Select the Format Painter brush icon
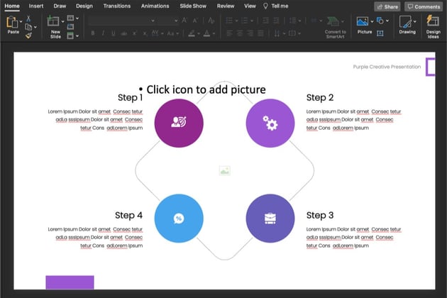The width and height of the screenshot is (447, 298). coord(29,35)
